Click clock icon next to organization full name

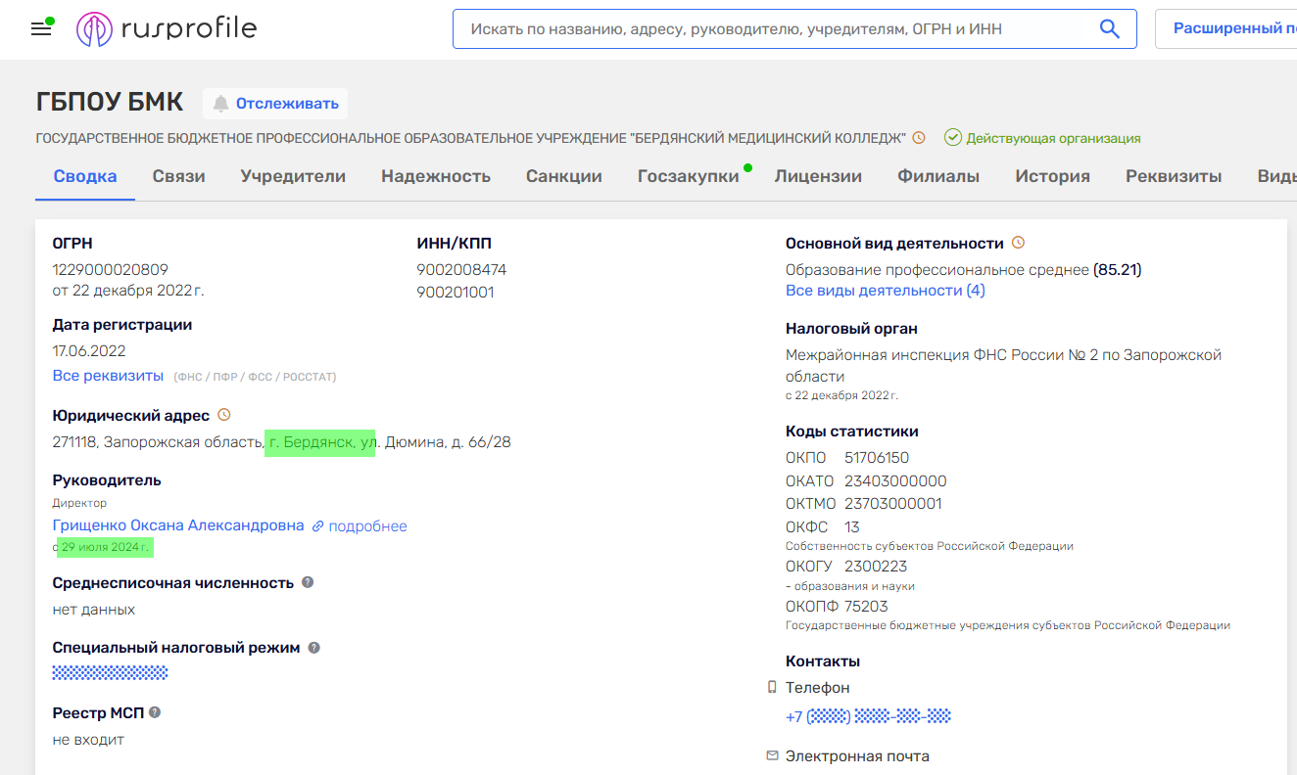[x=919, y=138]
